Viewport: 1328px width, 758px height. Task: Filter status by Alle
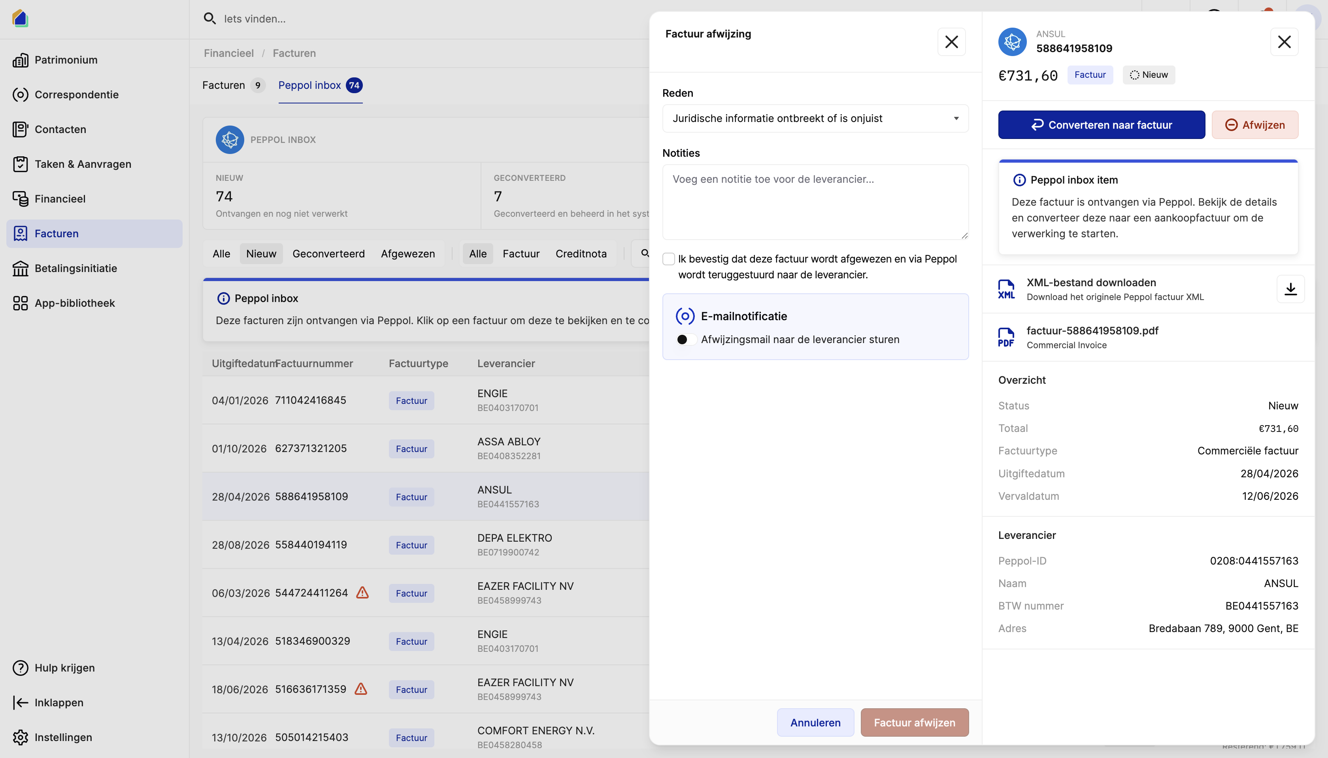click(x=221, y=253)
